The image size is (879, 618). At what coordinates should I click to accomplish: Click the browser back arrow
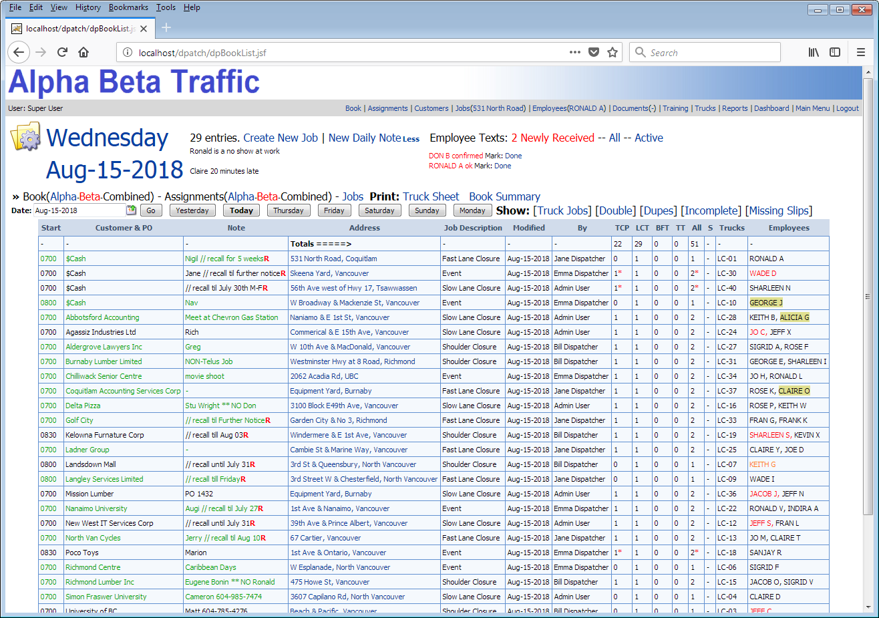tap(19, 52)
